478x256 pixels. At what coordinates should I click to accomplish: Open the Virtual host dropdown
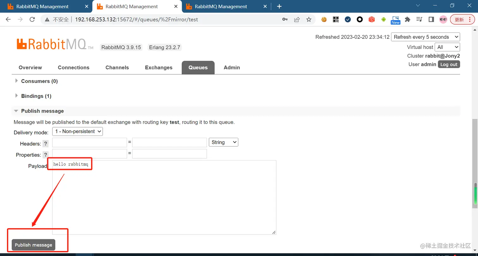coord(447,47)
